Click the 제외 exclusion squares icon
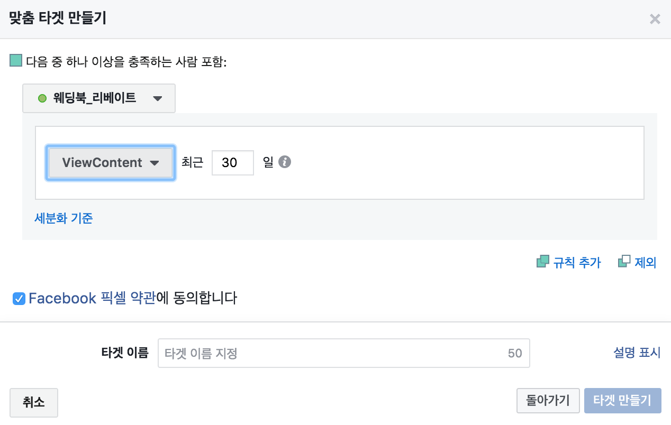 tap(624, 262)
